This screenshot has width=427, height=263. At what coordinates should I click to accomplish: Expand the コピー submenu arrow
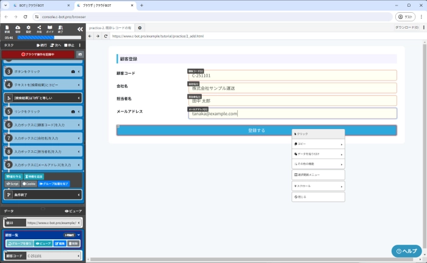[x=341, y=144]
